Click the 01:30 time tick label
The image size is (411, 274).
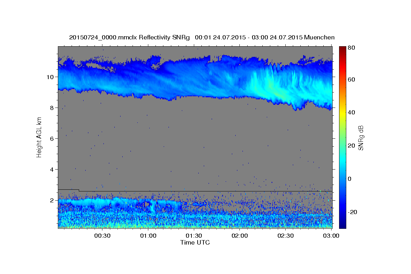point(194,236)
